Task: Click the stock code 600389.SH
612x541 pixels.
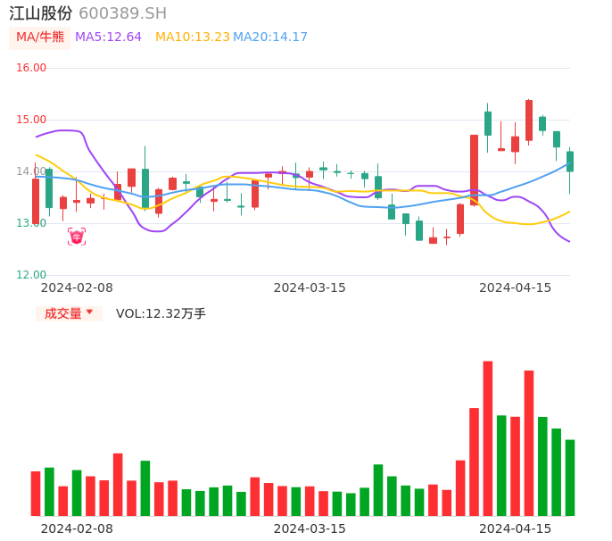Action: (122, 13)
